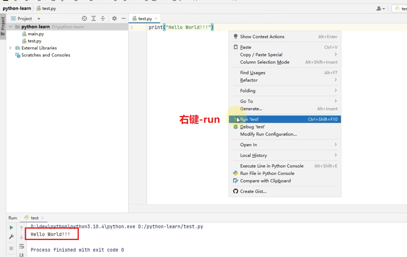Click the Python icon beside Run File
The height and width of the screenshot is (257, 407).
pyautogui.click(x=236, y=173)
